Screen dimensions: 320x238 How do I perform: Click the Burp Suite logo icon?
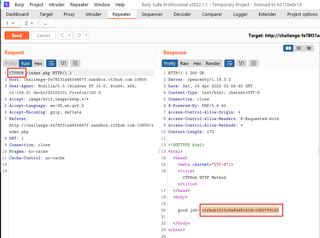[x=6, y=4]
